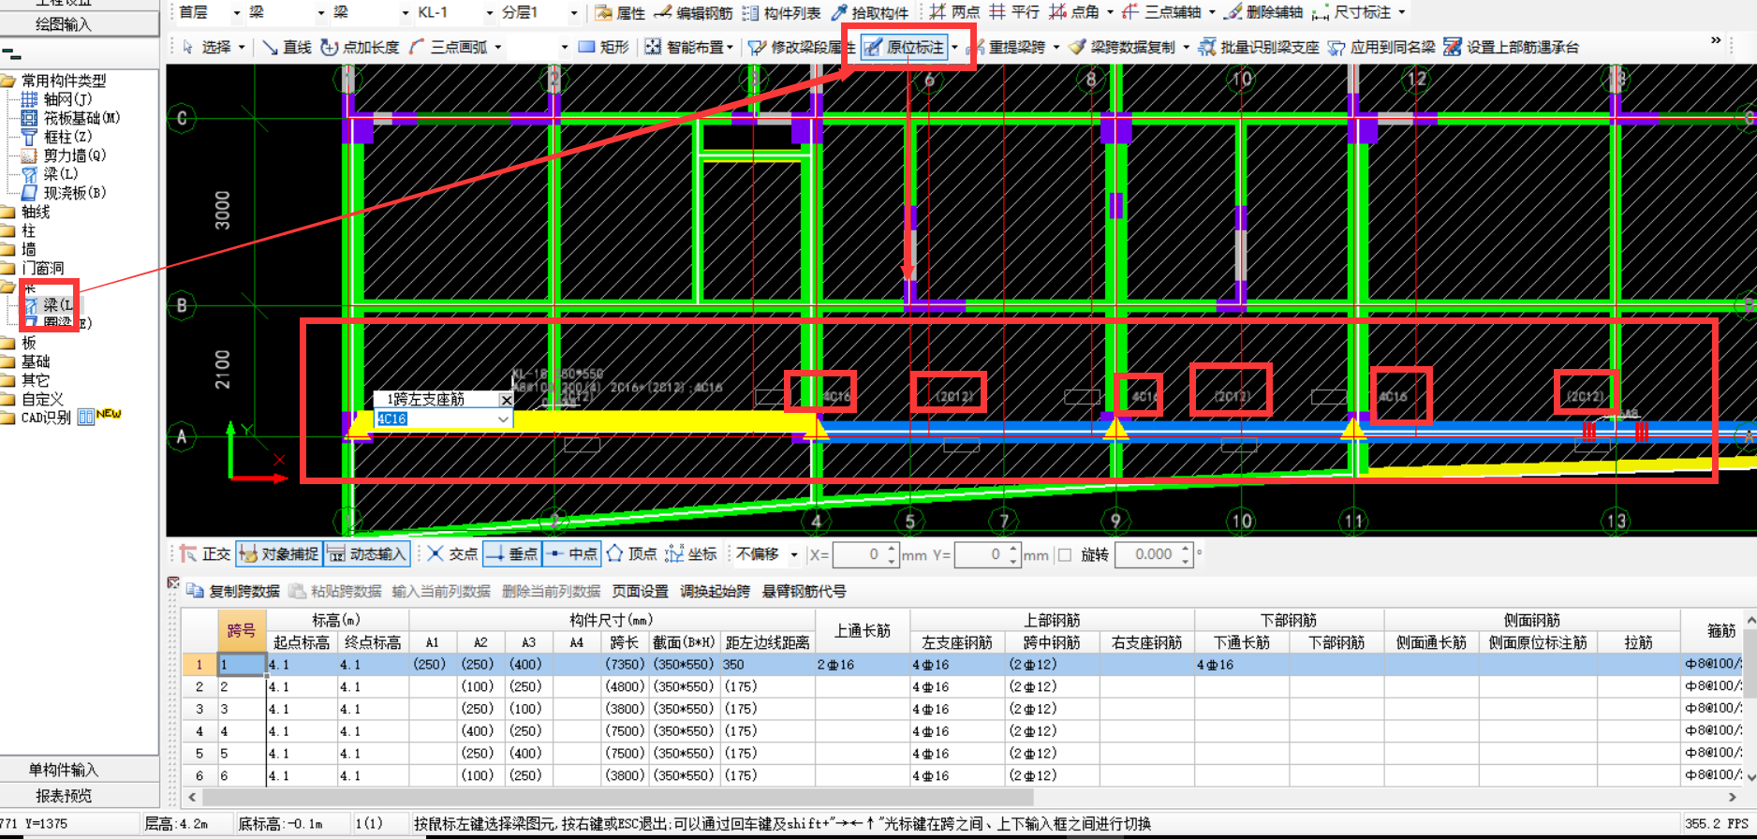
Task: Select the 三点画弧 three-point arc tool
Action: click(x=448, y=47)
